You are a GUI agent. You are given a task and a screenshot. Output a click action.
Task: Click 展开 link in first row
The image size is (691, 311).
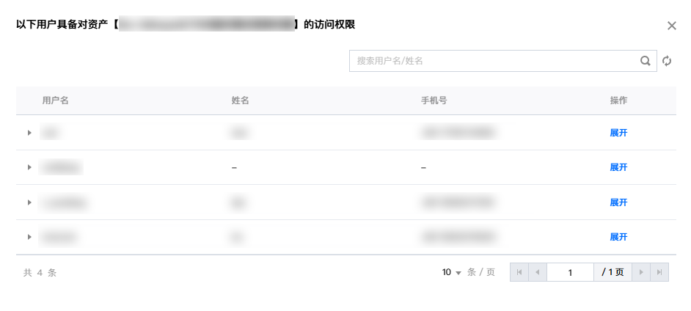618,133
